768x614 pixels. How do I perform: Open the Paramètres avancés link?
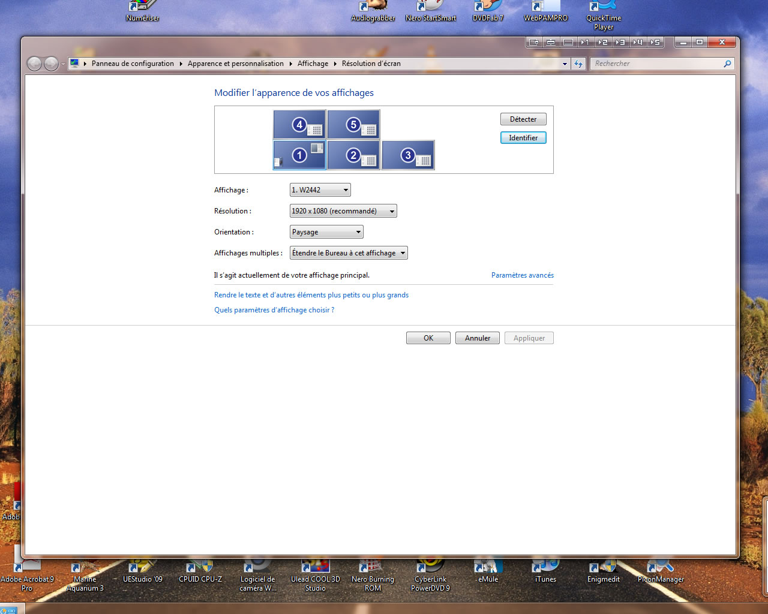522,275
